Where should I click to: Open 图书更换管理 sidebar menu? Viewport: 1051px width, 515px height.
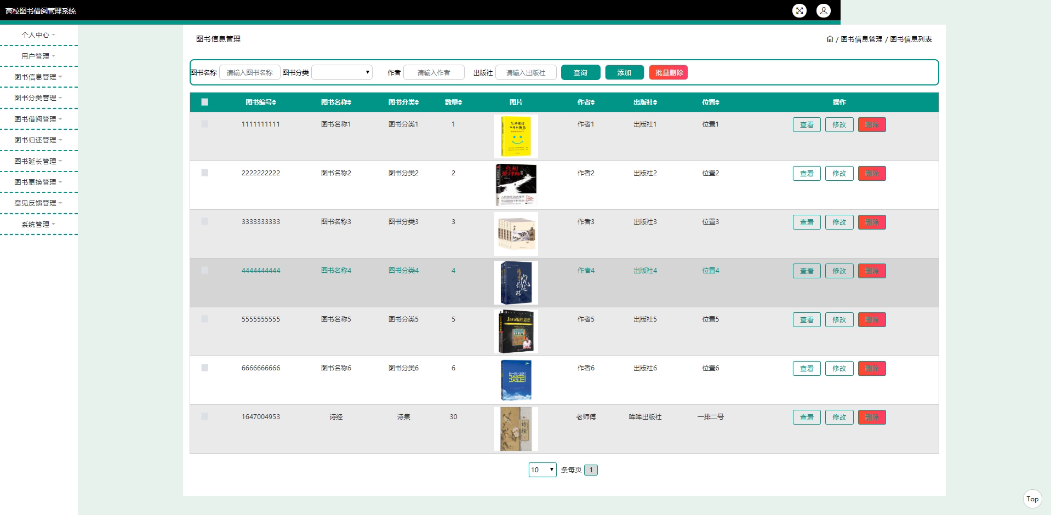[x=39, y=182]
